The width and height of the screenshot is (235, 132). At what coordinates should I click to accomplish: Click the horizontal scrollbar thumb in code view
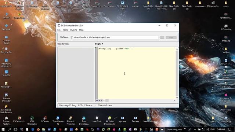pos(107,100)
